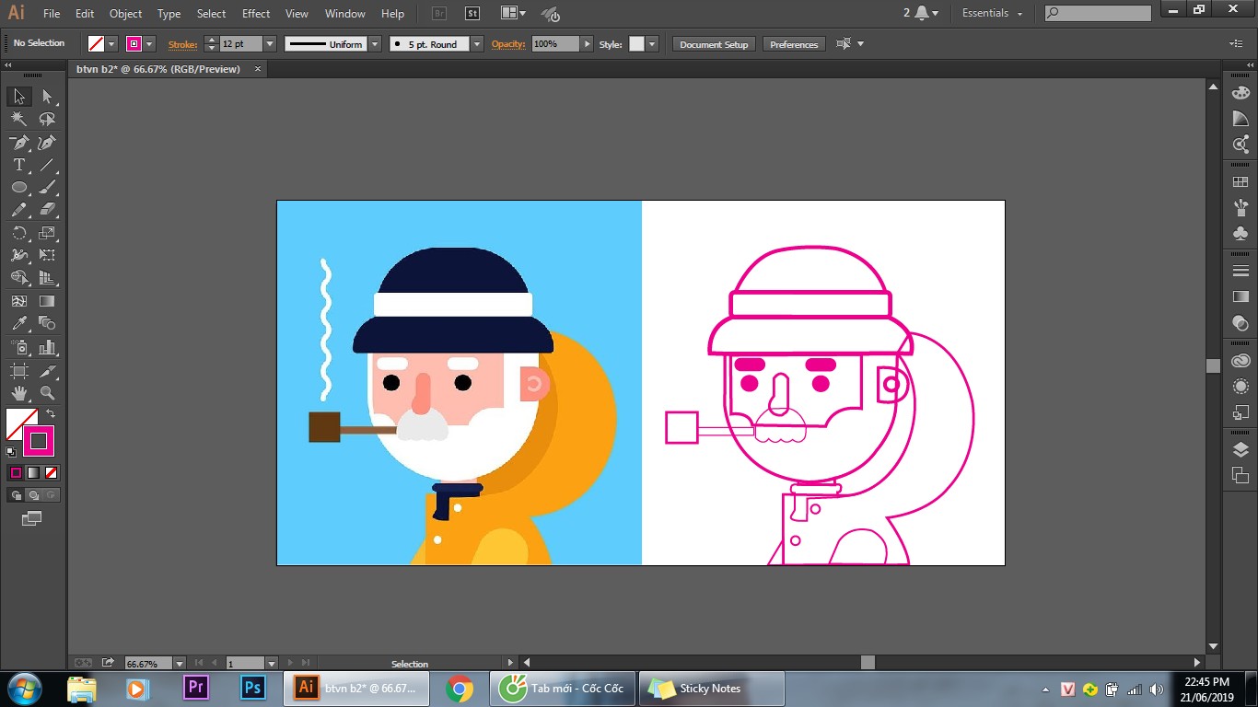Viewport: 1258px width, 707px height.
Task: Select the Pen tool
Action: (x=18, y=142)
